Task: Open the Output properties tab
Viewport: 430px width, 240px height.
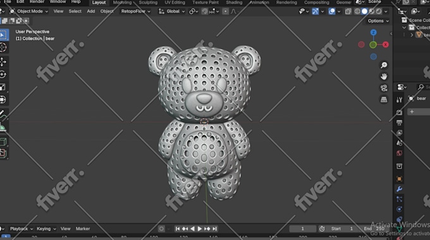Action: (x=399, y=123)
